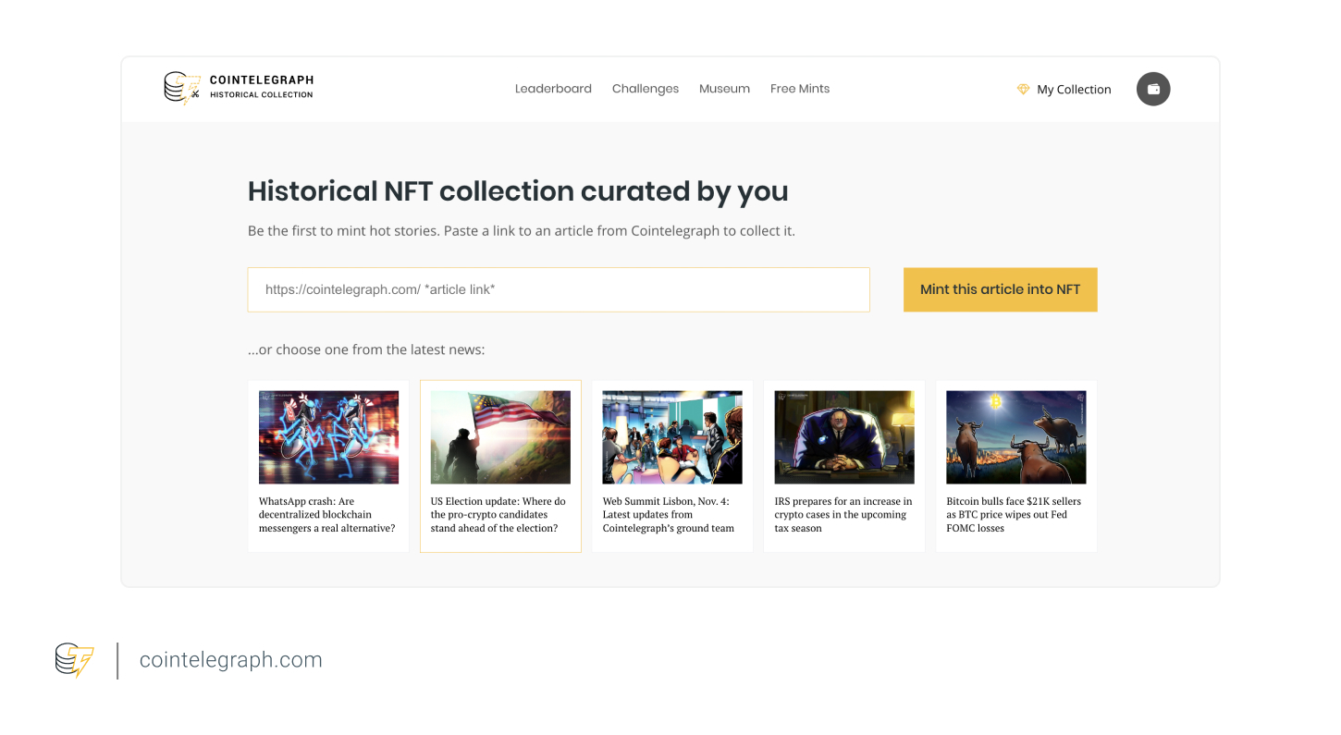The height and width of the screenshot is (735, 1341).
Task: Open US Election update headline text
Action: 498,515
